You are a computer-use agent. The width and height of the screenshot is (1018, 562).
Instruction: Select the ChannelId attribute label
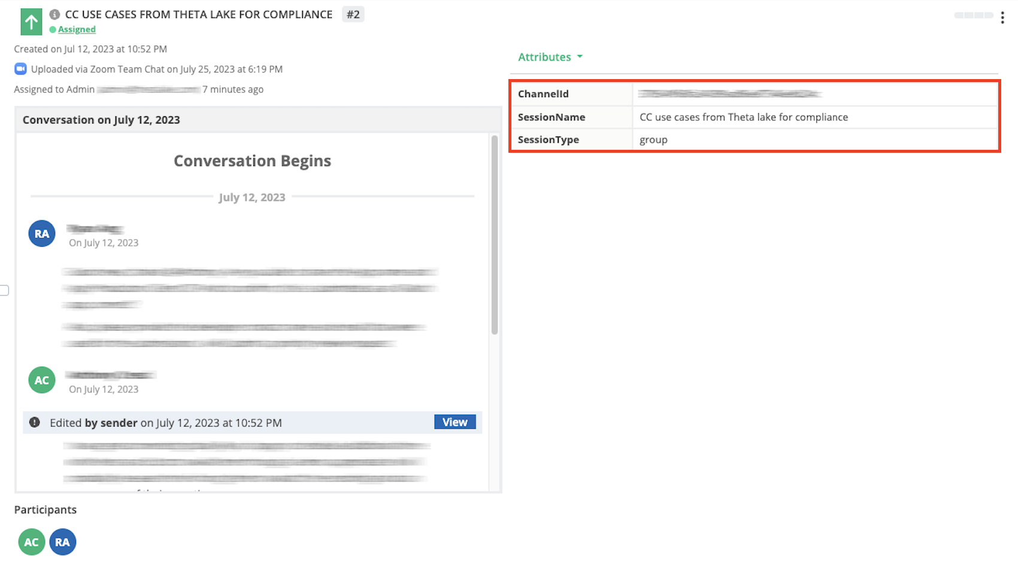[x=543, y=94]
